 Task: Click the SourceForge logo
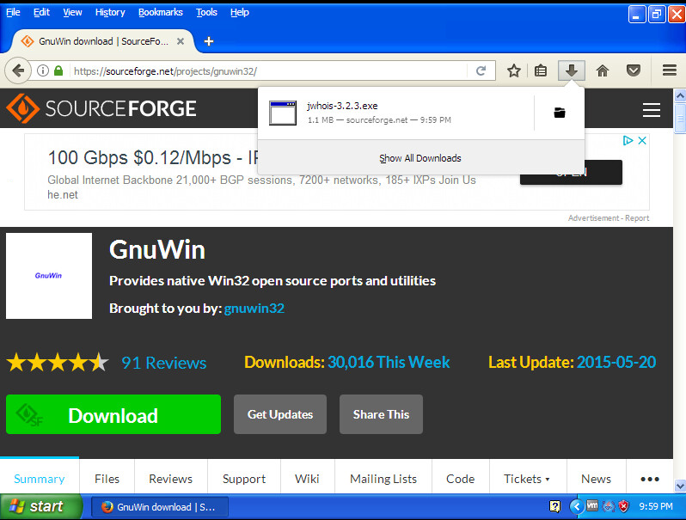(101, 108)
